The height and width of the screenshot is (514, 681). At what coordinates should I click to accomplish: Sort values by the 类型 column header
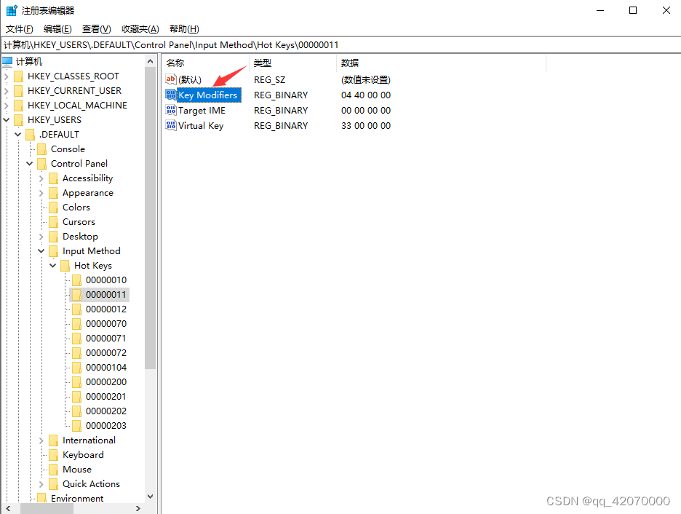(259, 63)
